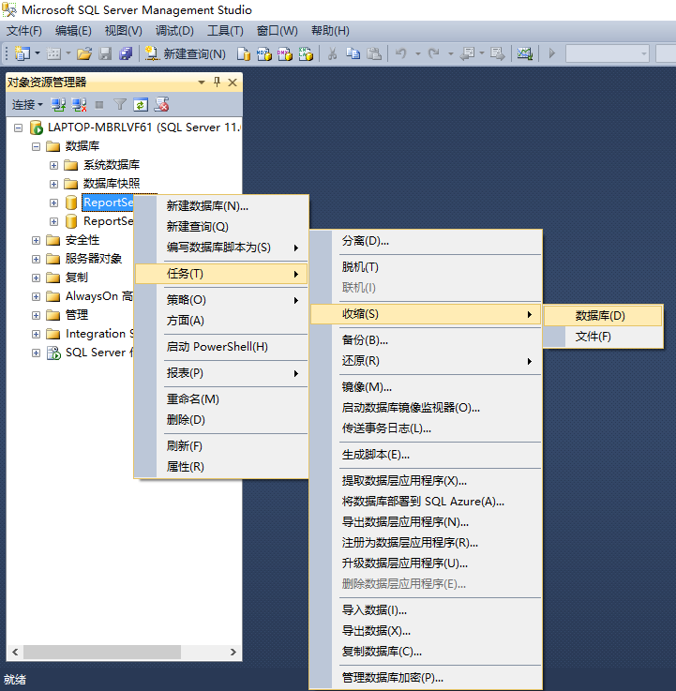The image size is (676, 691).
Task: Click the Add New Item toolbar icon
Action: click(x=53, y=53)
